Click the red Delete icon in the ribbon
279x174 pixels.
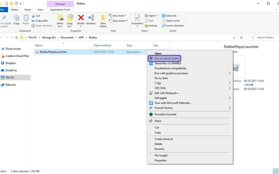(x=81, y=18)
